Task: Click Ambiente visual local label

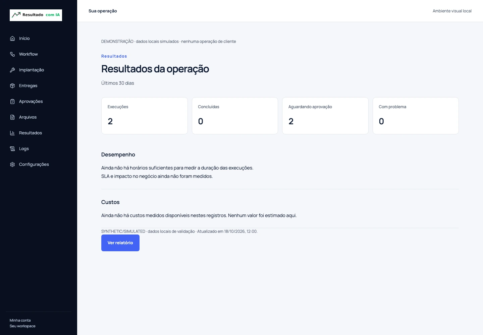Action: (x=452, y=11)
